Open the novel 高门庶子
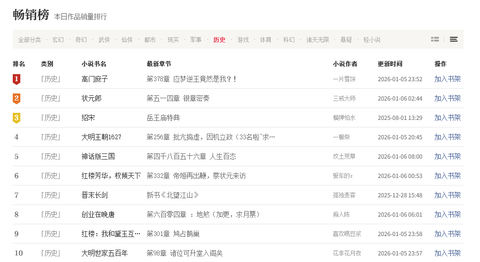The image size is (480, 262). pyautogui.click(x=94, y=79)
